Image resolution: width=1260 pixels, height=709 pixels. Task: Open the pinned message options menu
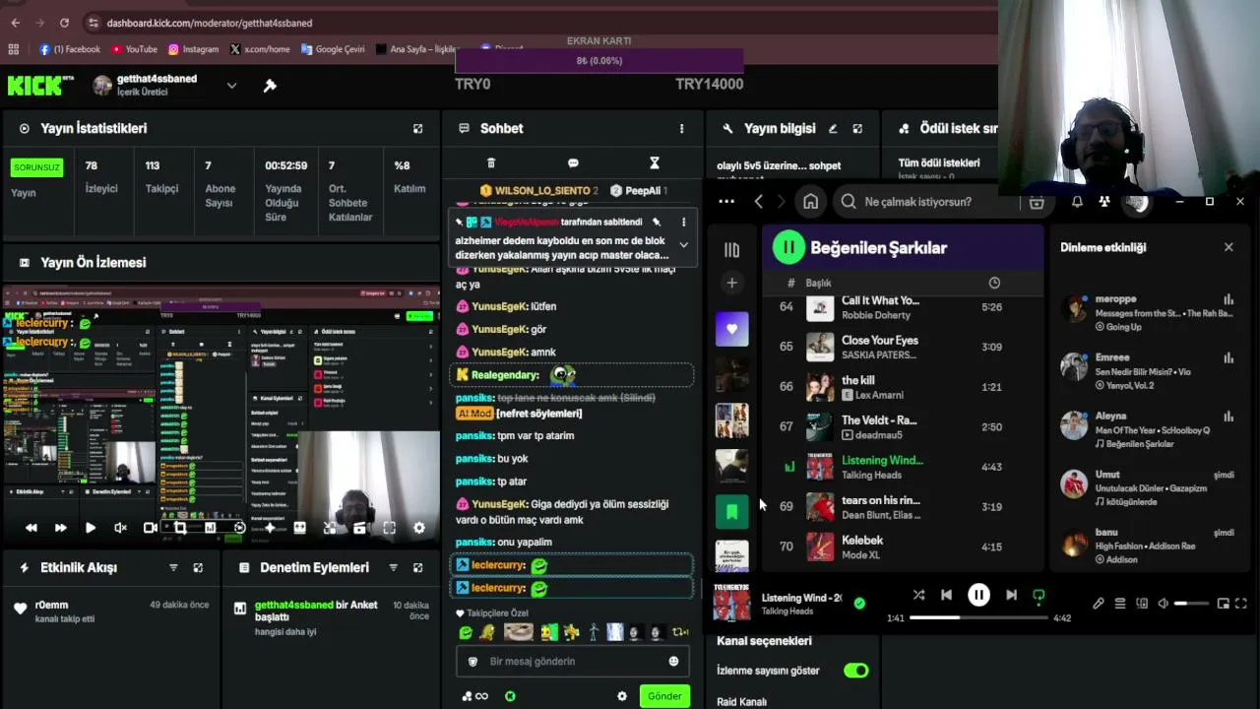[683, 223]
